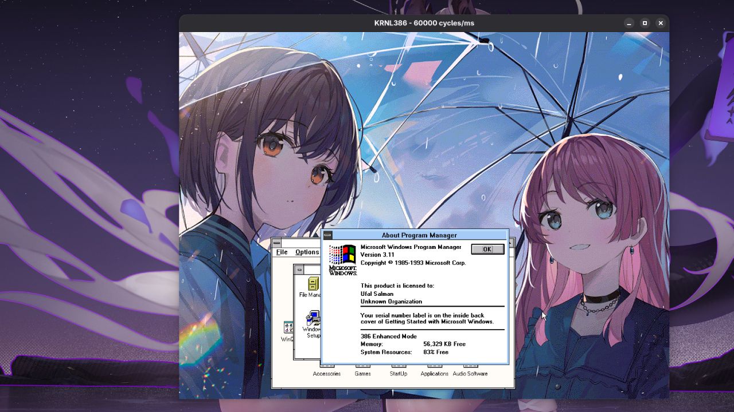
Task: Select the Games program group
Action: tap(362, 370)
